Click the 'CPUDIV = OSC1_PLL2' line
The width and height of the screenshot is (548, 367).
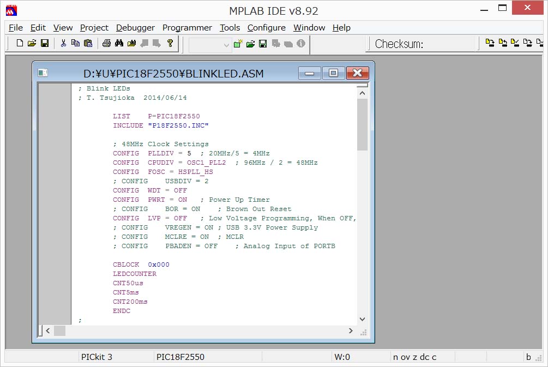187,163
